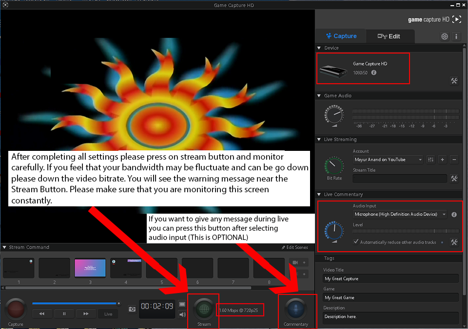Viewport: 468px width, 329px height.
Task: Collapse the Game Audio section
Action: coord(319,96)
